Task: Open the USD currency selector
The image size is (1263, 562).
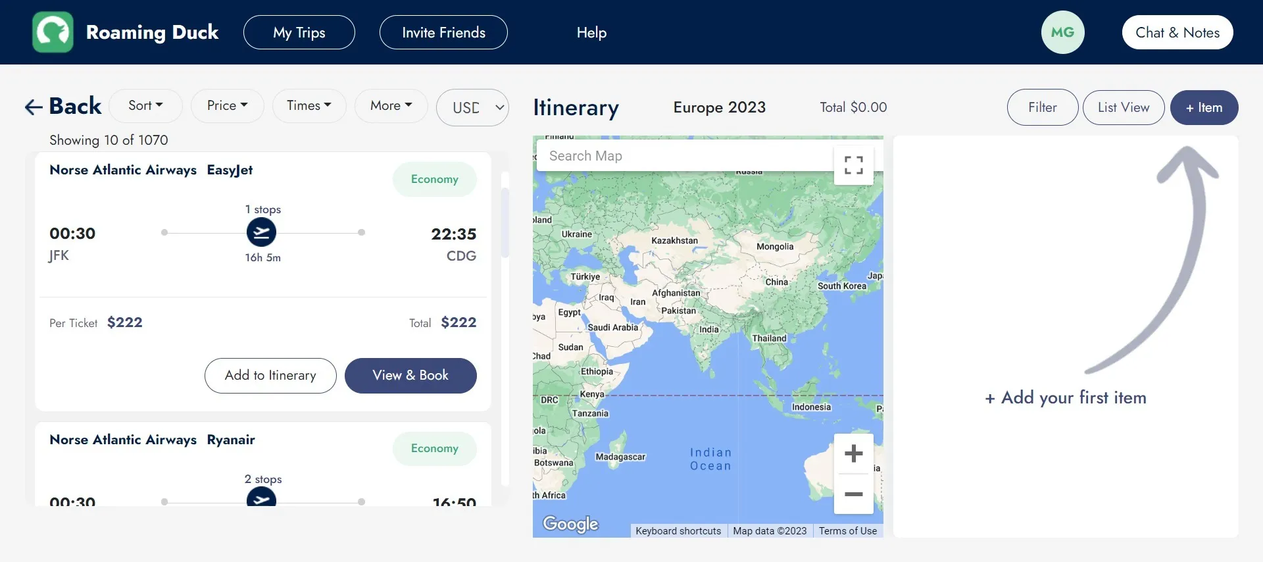Action: coord(472,107)
